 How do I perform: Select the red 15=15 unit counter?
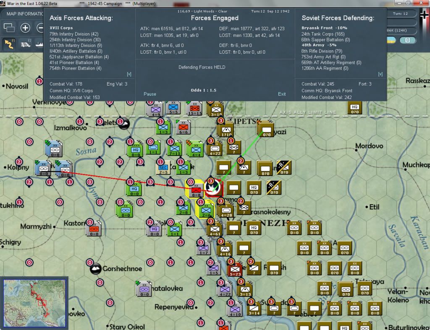pos(195,109)
